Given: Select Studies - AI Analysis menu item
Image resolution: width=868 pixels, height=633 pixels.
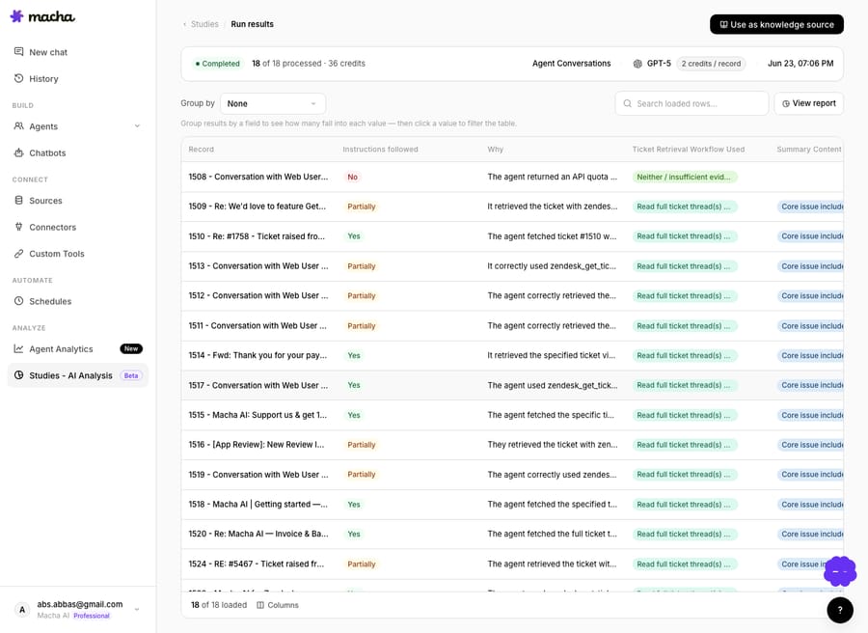Looking at the screenshot, I should point(78,375).
